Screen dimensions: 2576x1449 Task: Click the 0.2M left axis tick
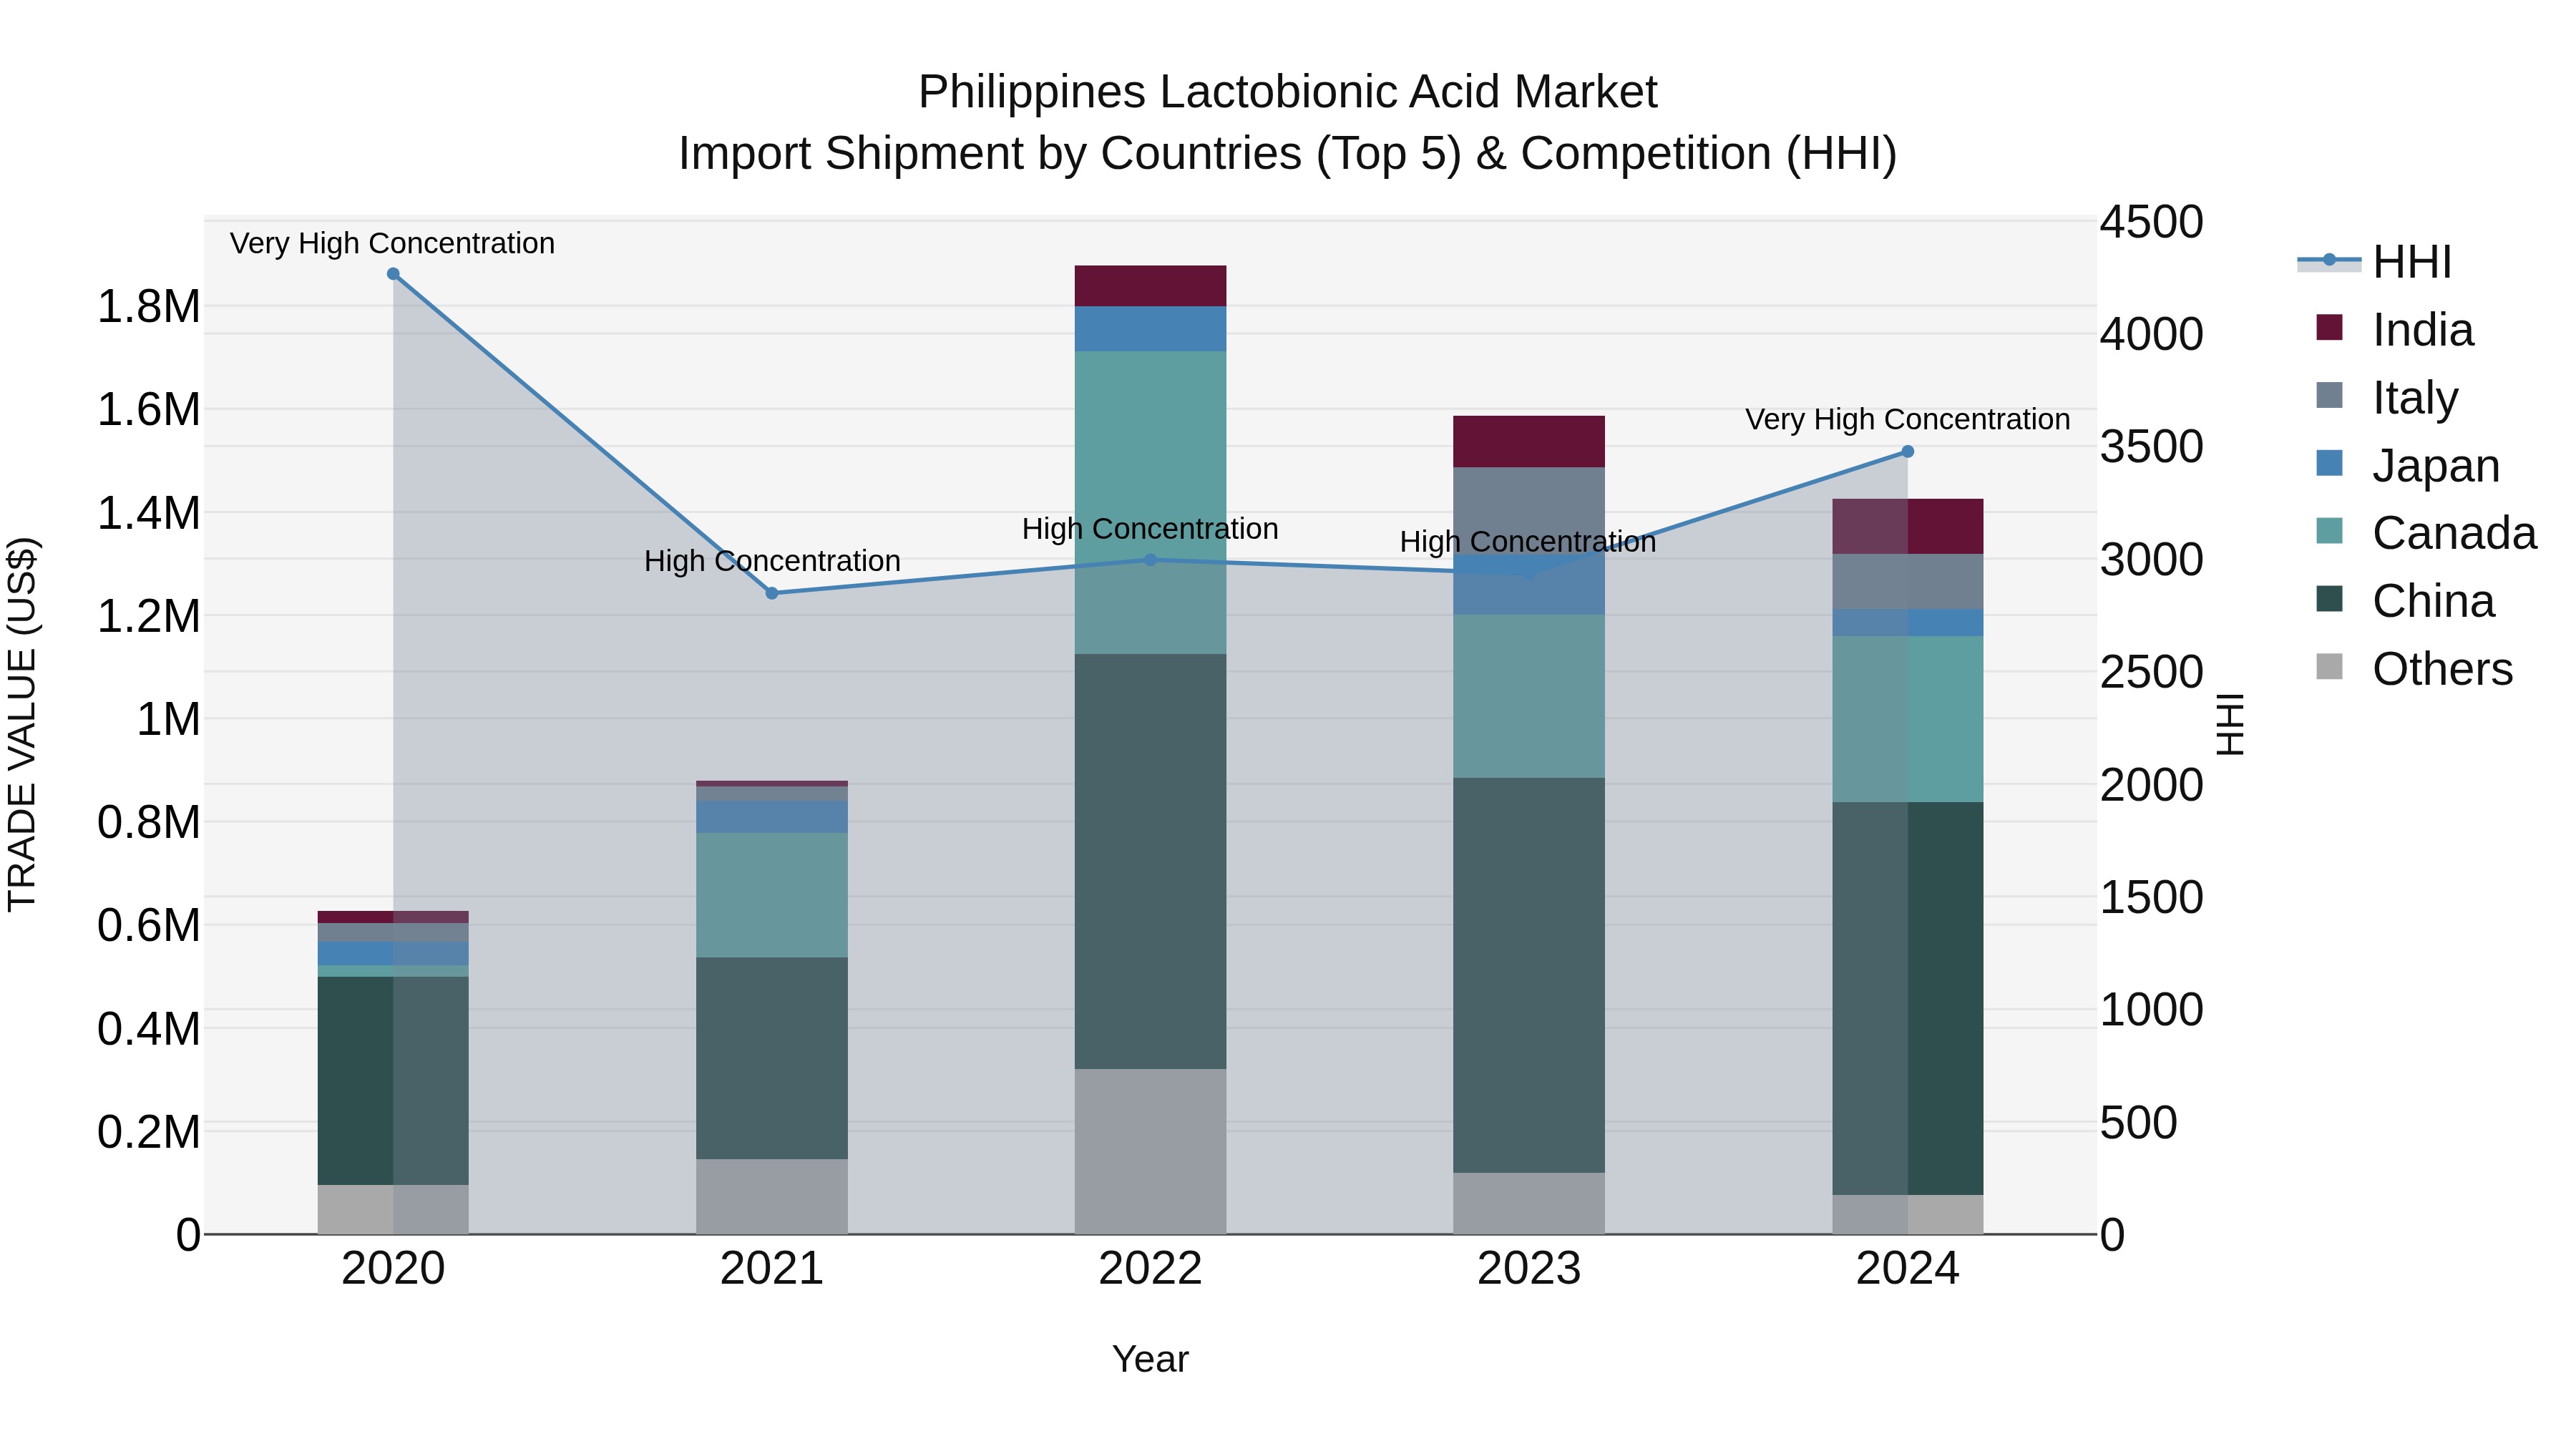(149, 1132)
